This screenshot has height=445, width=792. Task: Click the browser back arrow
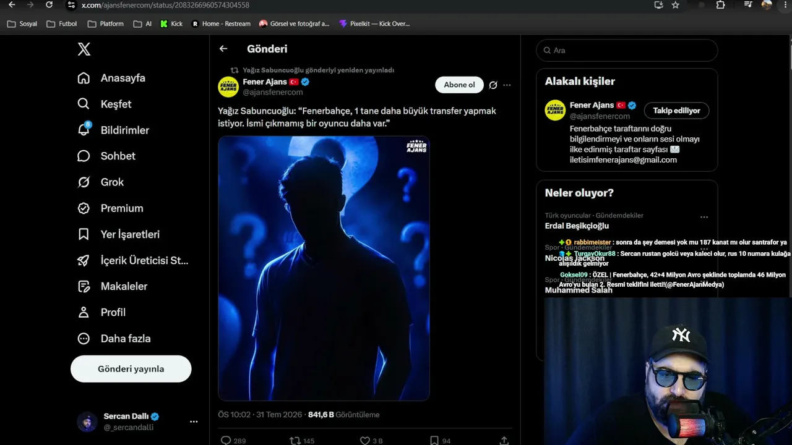(x=12, y=5)
